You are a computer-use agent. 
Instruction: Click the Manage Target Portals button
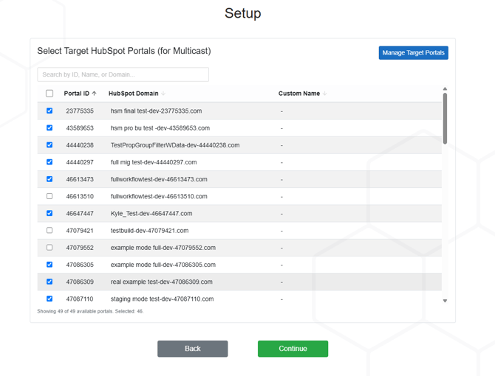click(413, 52)
